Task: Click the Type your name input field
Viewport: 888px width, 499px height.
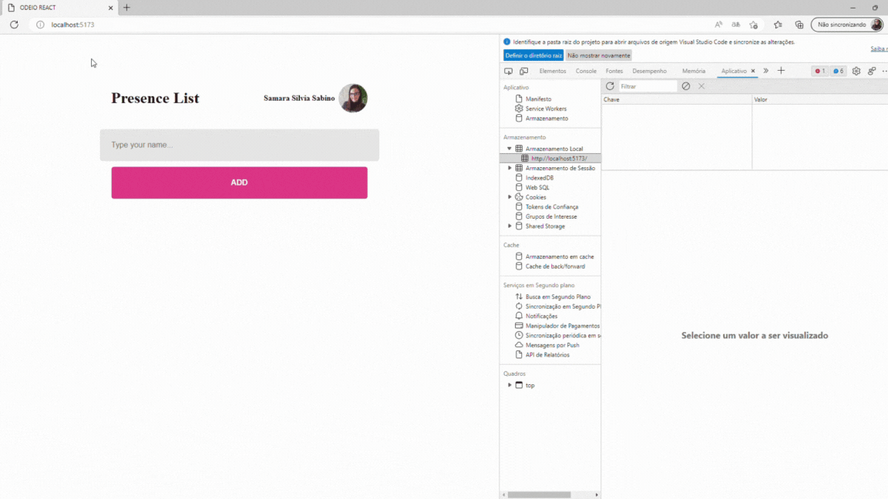Action: point(239,145)
